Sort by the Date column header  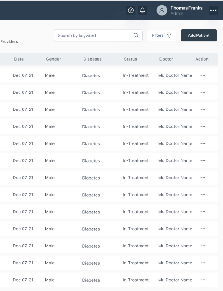coord(19,59)
